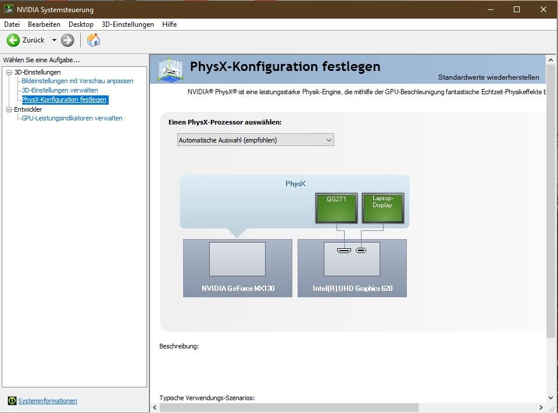Click the horizontal scrollbar right arrow
558x413 pixels.
tap(541, 407)
